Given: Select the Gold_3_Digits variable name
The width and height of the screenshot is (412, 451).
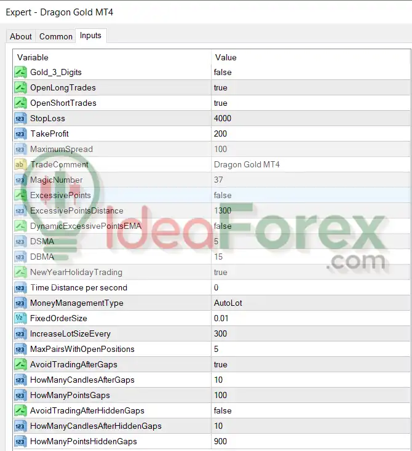Looking at the screenshot, I should (x=56, y=72).
